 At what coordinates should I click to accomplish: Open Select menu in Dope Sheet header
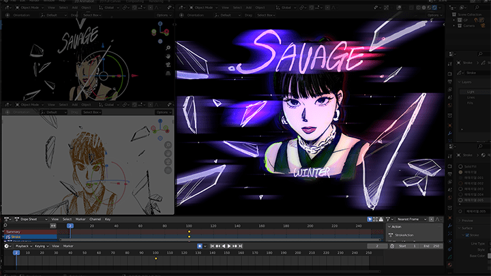click(67, 219)
